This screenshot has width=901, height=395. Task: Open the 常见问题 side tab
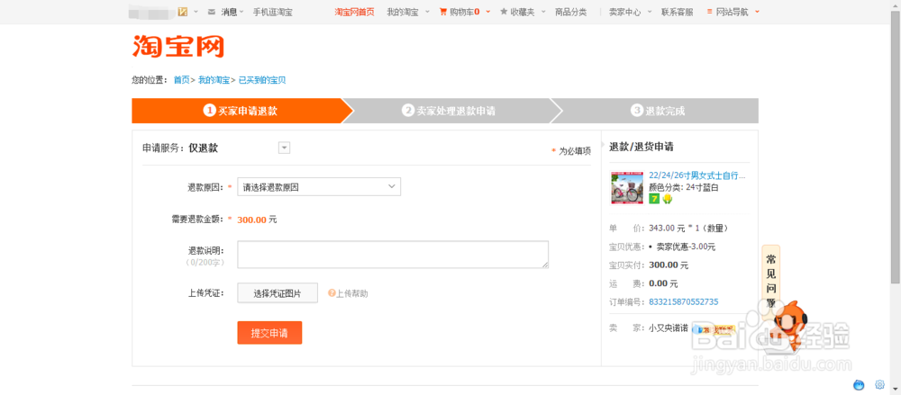pyautogui.click(x=771, y=280)
